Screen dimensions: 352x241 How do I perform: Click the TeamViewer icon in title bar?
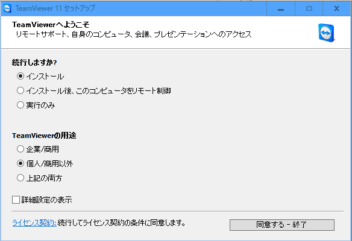8,8
